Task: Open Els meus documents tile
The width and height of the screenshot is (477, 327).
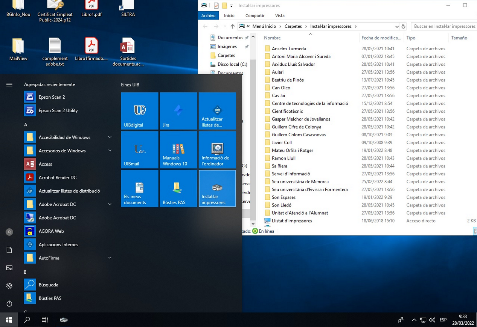Action: pyautogui.click(x=140, y=188)
